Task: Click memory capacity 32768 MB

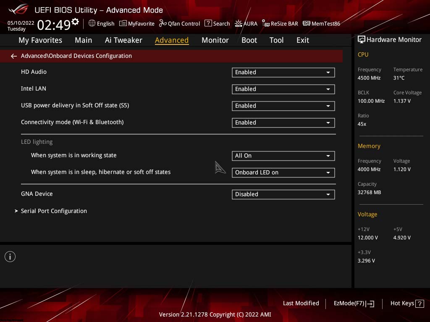Action: tap(369, 192)
